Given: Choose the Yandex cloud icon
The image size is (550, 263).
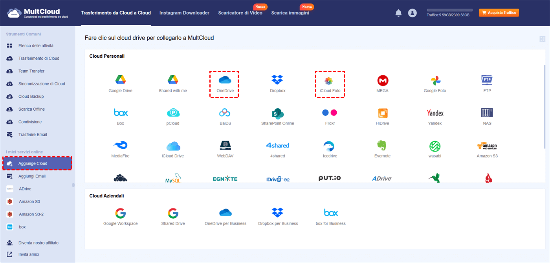Looking at the screenshot, I should pos(435,113).
